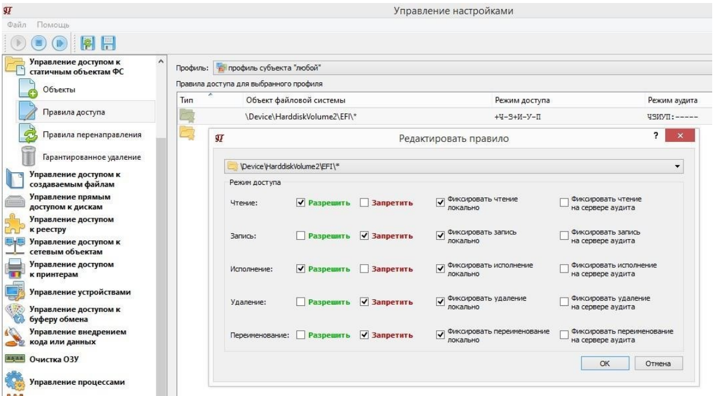Uncheck "Фиксировать запись локально"
The width and height of the screenshot is (714, 396).
(x=441, y=236)
